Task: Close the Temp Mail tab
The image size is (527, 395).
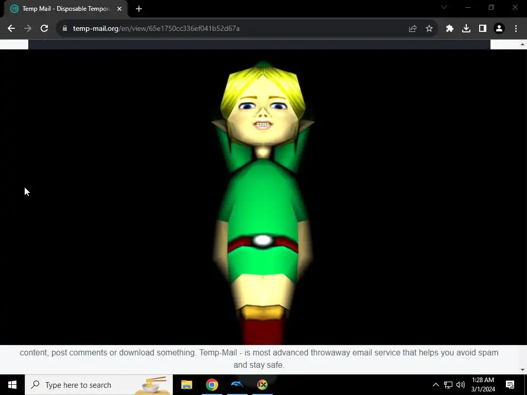Action: [x=119, y=9]
